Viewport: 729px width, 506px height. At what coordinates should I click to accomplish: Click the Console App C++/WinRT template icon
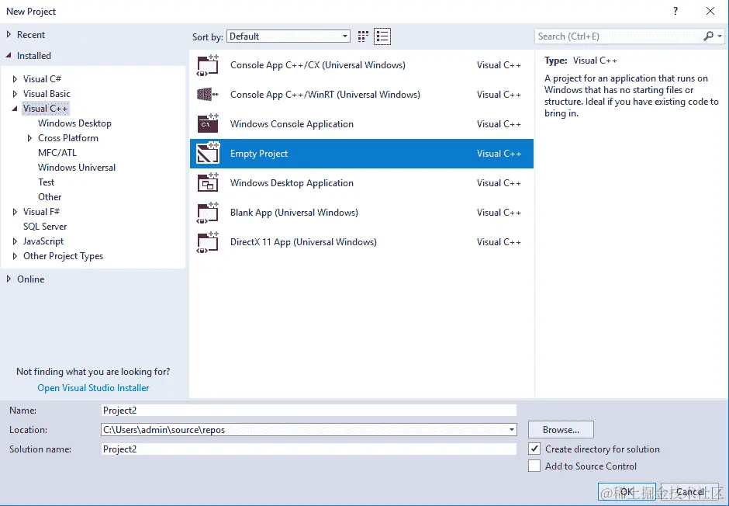(x=208, y=95)
